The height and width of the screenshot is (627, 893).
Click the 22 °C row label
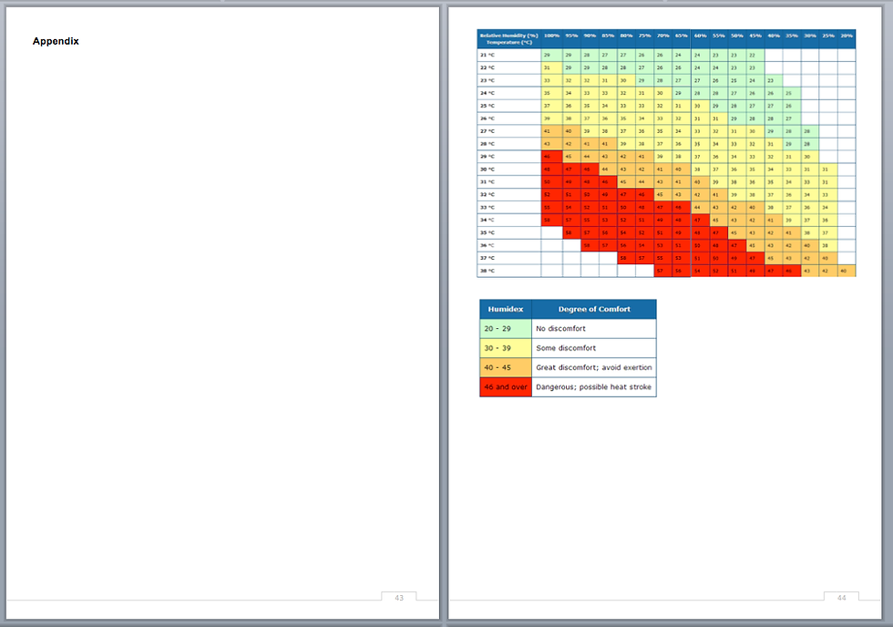tap(488, 67)
